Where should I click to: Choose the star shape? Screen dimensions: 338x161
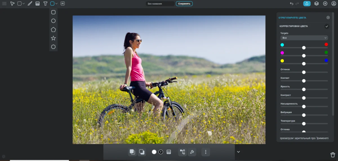[53, 38]
